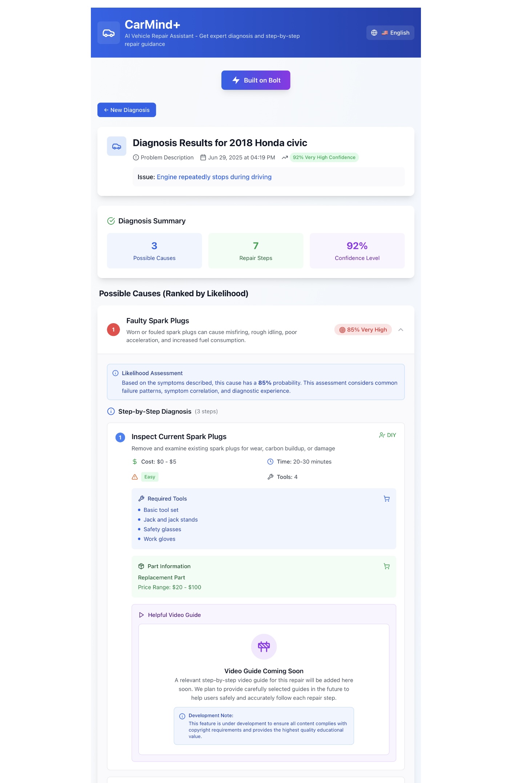Image resolution: width=522 pixels, height=783 pixels.
Task: Click the Step-by-Step Diagnosis info icon
Action: (x=111, y=411)
